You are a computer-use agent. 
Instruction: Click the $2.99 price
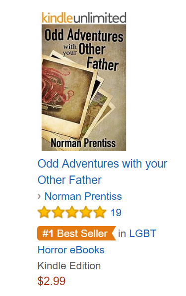[52, 281]
